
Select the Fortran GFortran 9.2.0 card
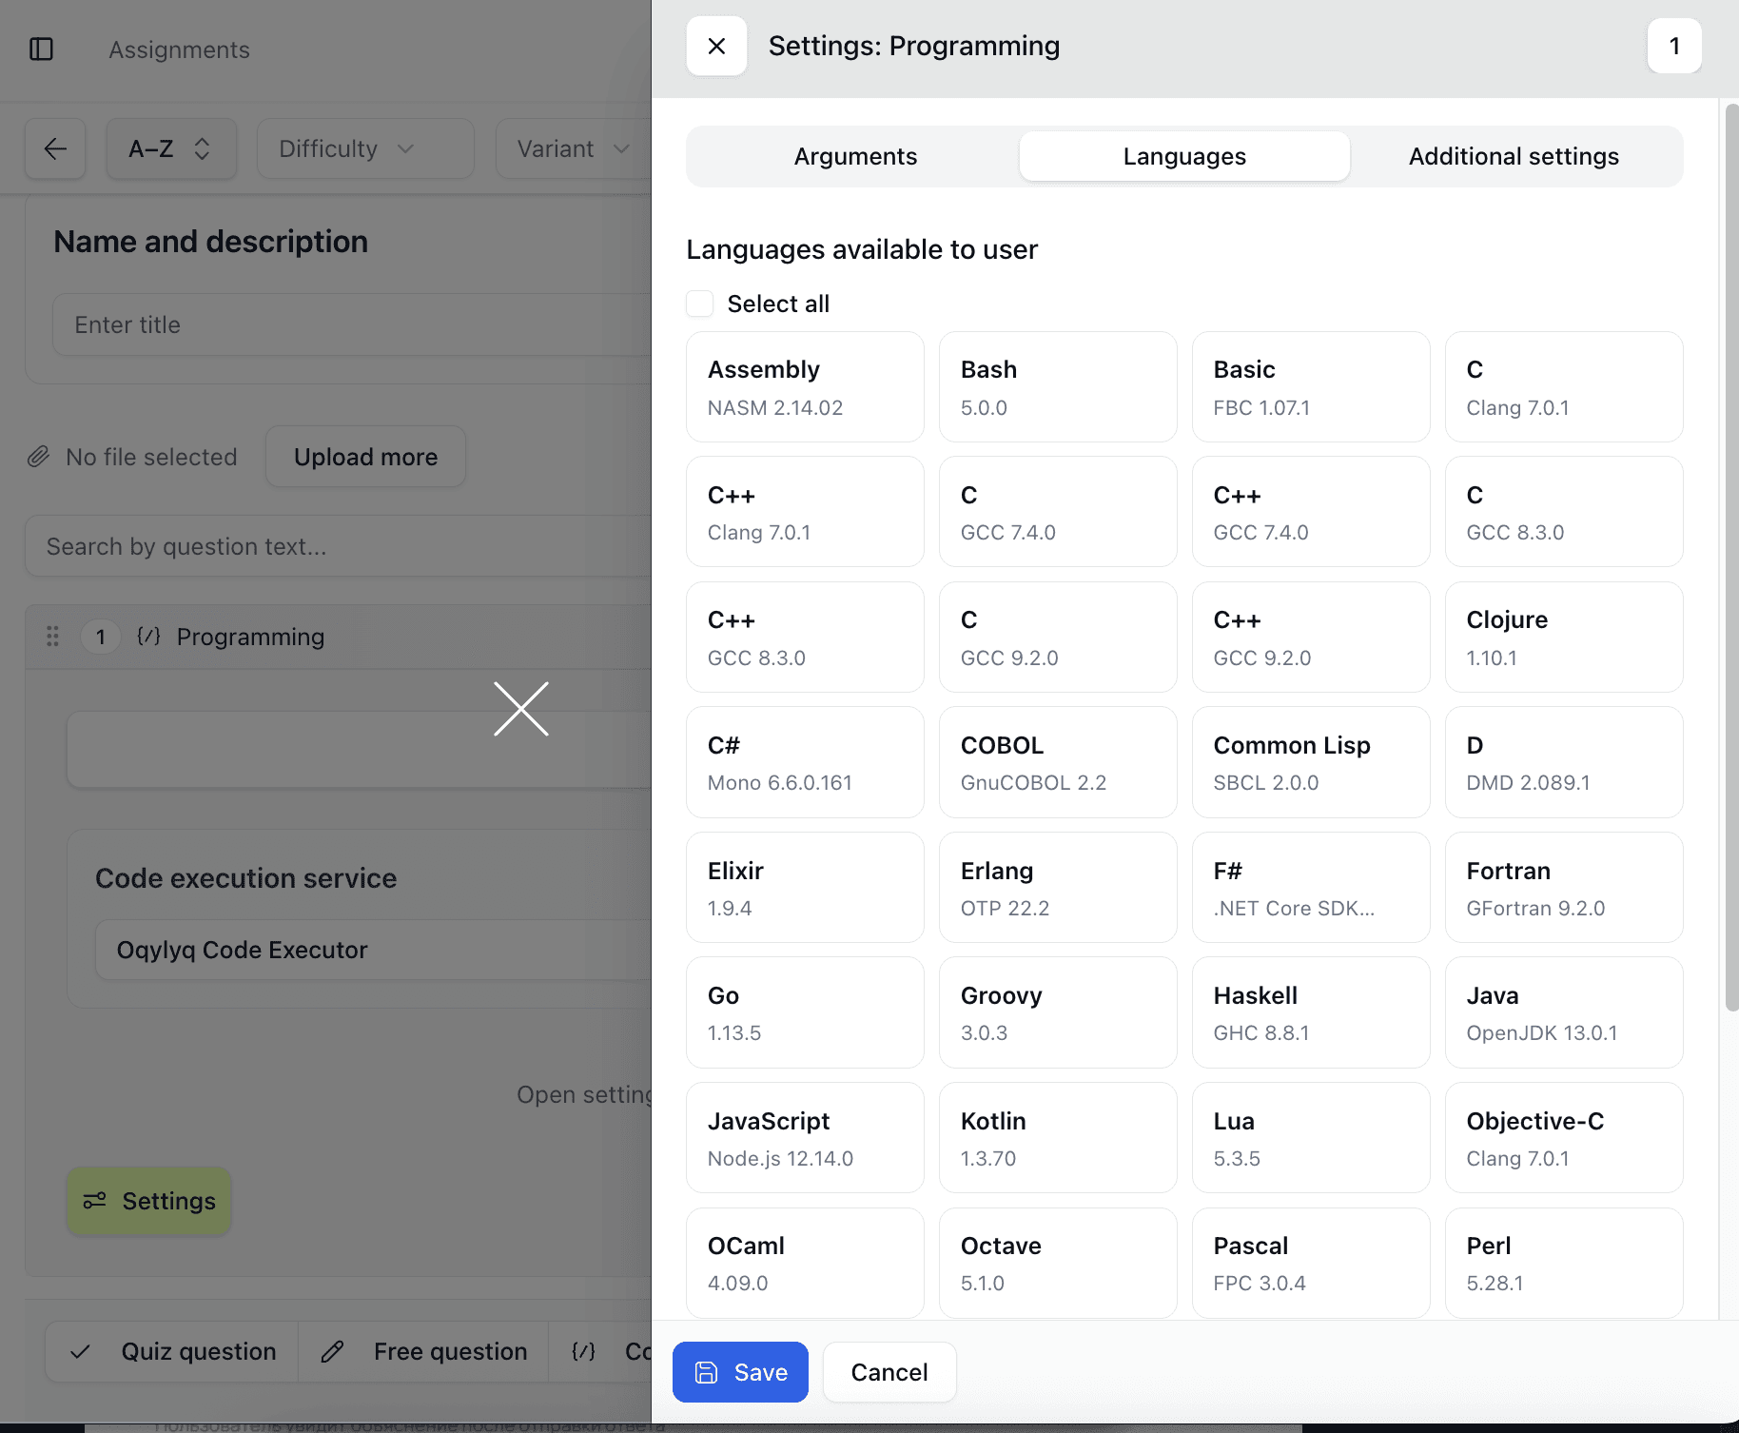point(1564,888)
